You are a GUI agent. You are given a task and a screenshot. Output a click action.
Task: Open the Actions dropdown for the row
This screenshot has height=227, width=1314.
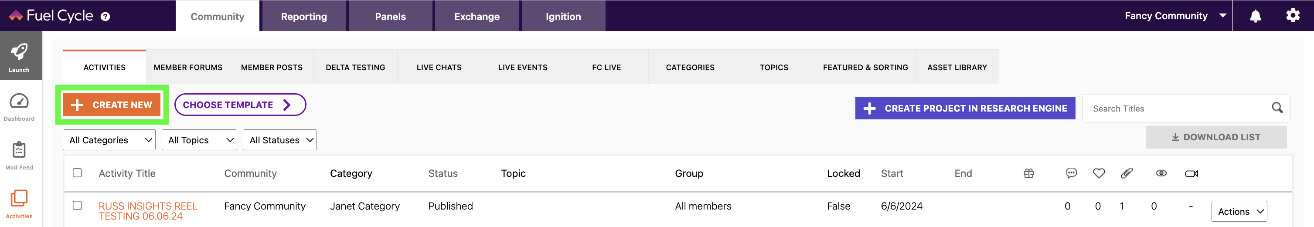(x=1239, y=211)
